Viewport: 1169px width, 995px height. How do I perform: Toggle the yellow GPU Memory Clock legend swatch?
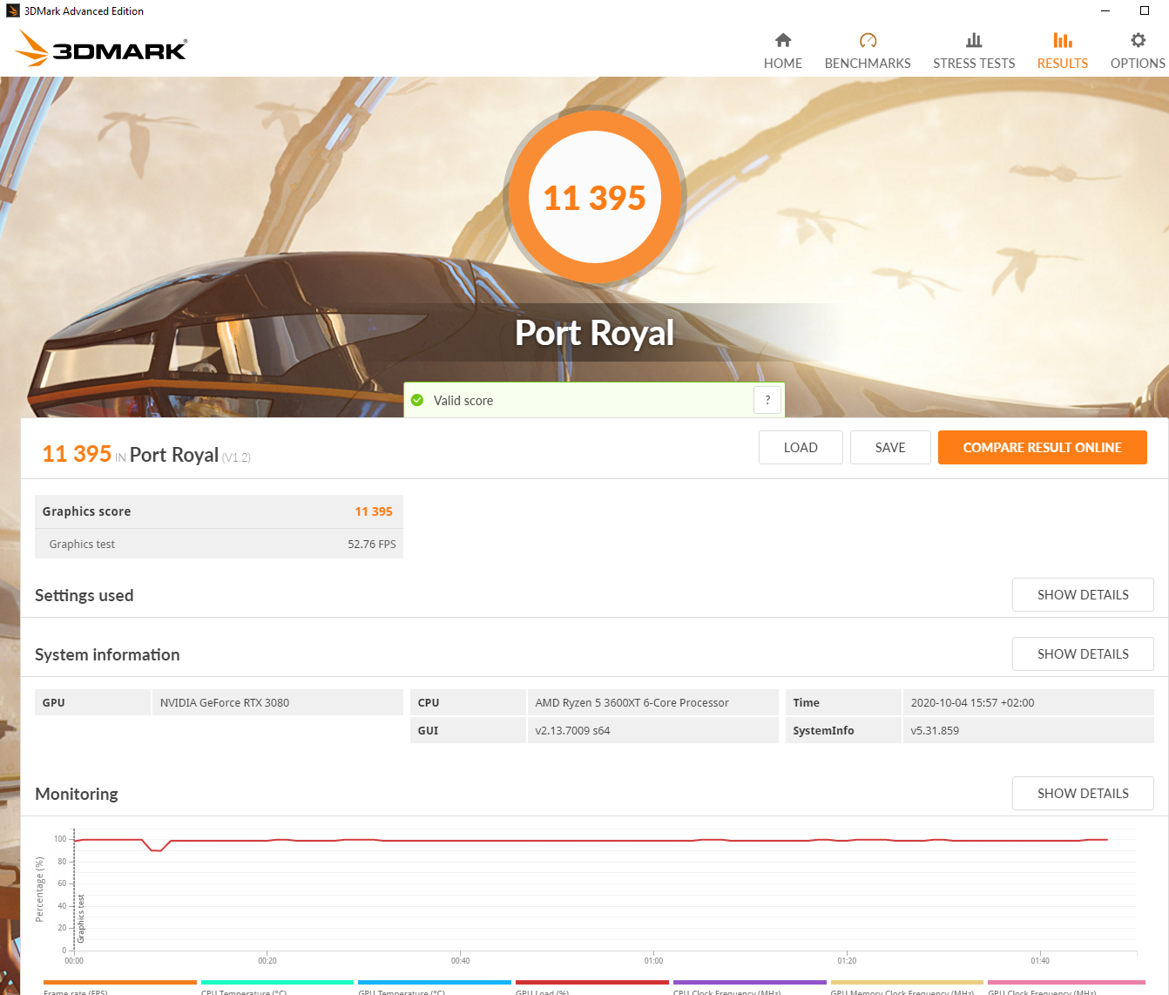tap(907, 982)
